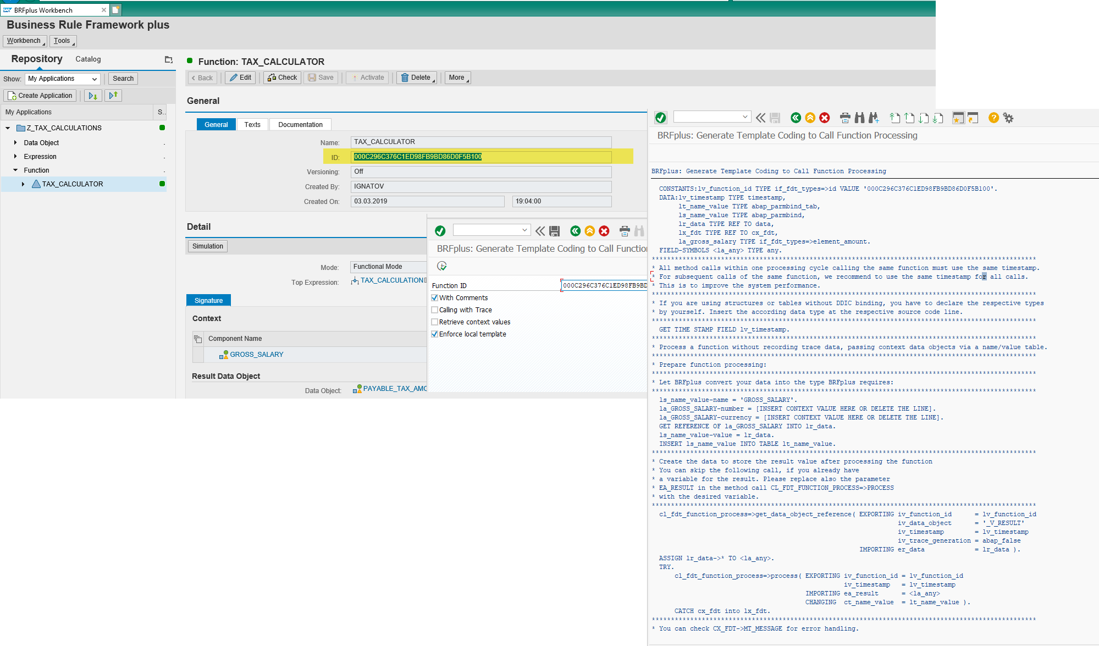The height and width of the screenshot is (646, 1099).
Task: Click red Cancel icon in selection screen toolbar
Action: coord(604,231)
